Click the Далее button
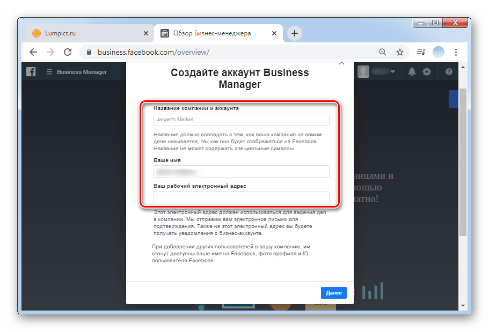Screen dimensions: 489x332 click(x=334, y=293)
